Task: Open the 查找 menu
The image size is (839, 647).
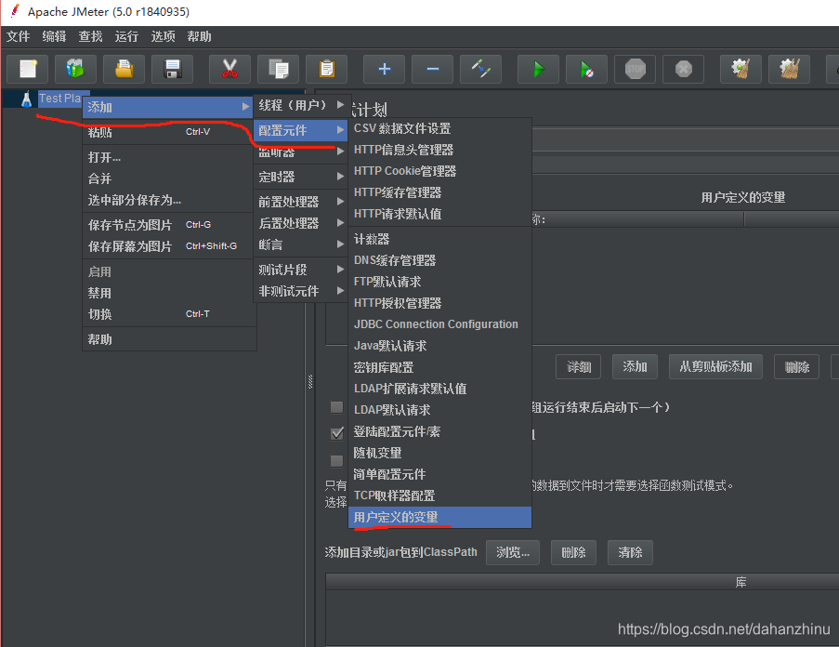Action: point(90,36)
